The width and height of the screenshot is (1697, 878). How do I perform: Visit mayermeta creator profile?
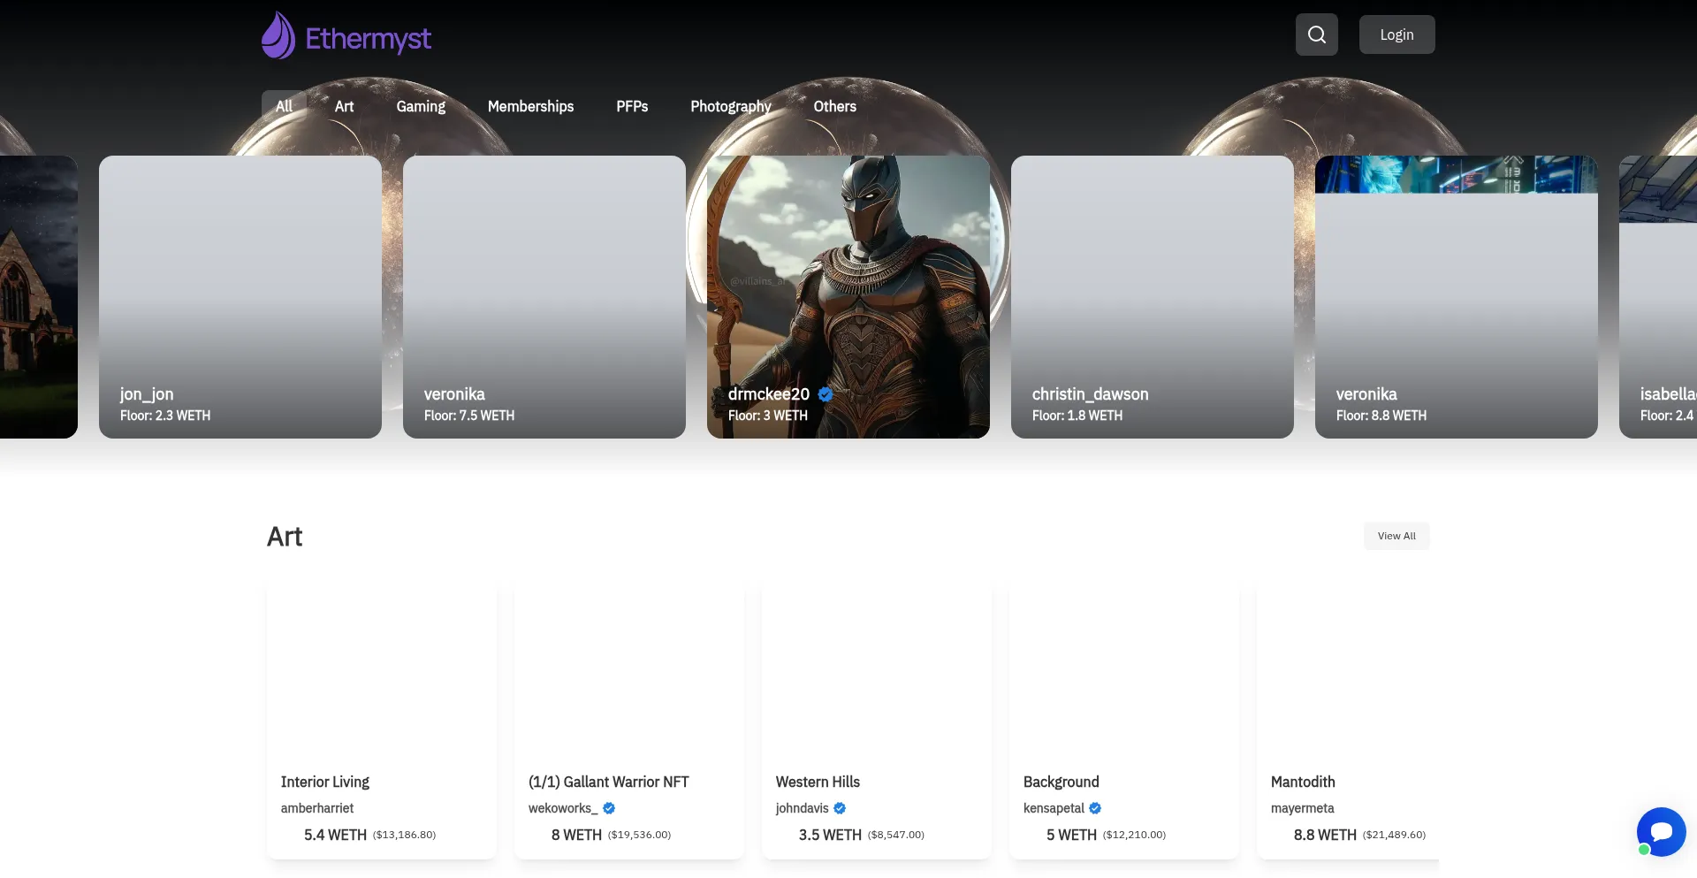[x=1303, y=808]
